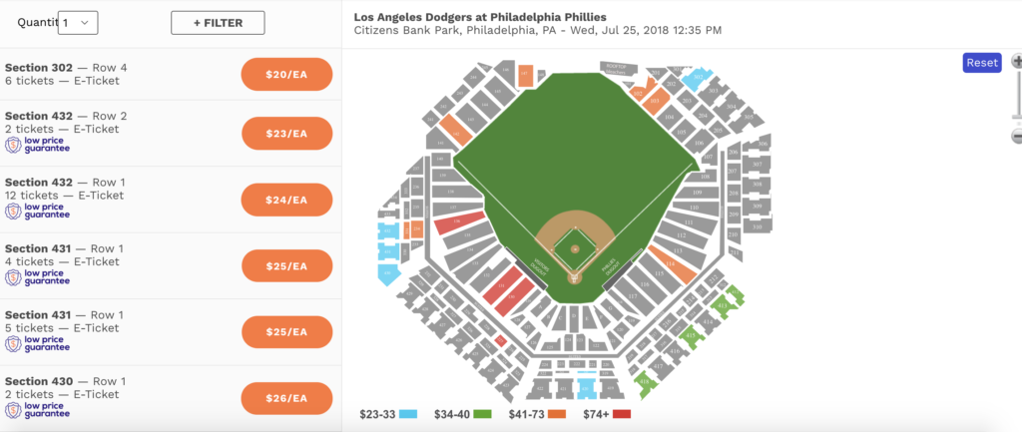Image resolution: width=1022 pixels, height=432 pixels.
Task: Buy Section 302 tickets at $20/EA
Action: pos(286,75)
